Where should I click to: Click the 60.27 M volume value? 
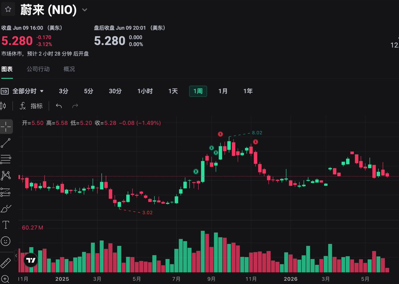pos(33,228)
